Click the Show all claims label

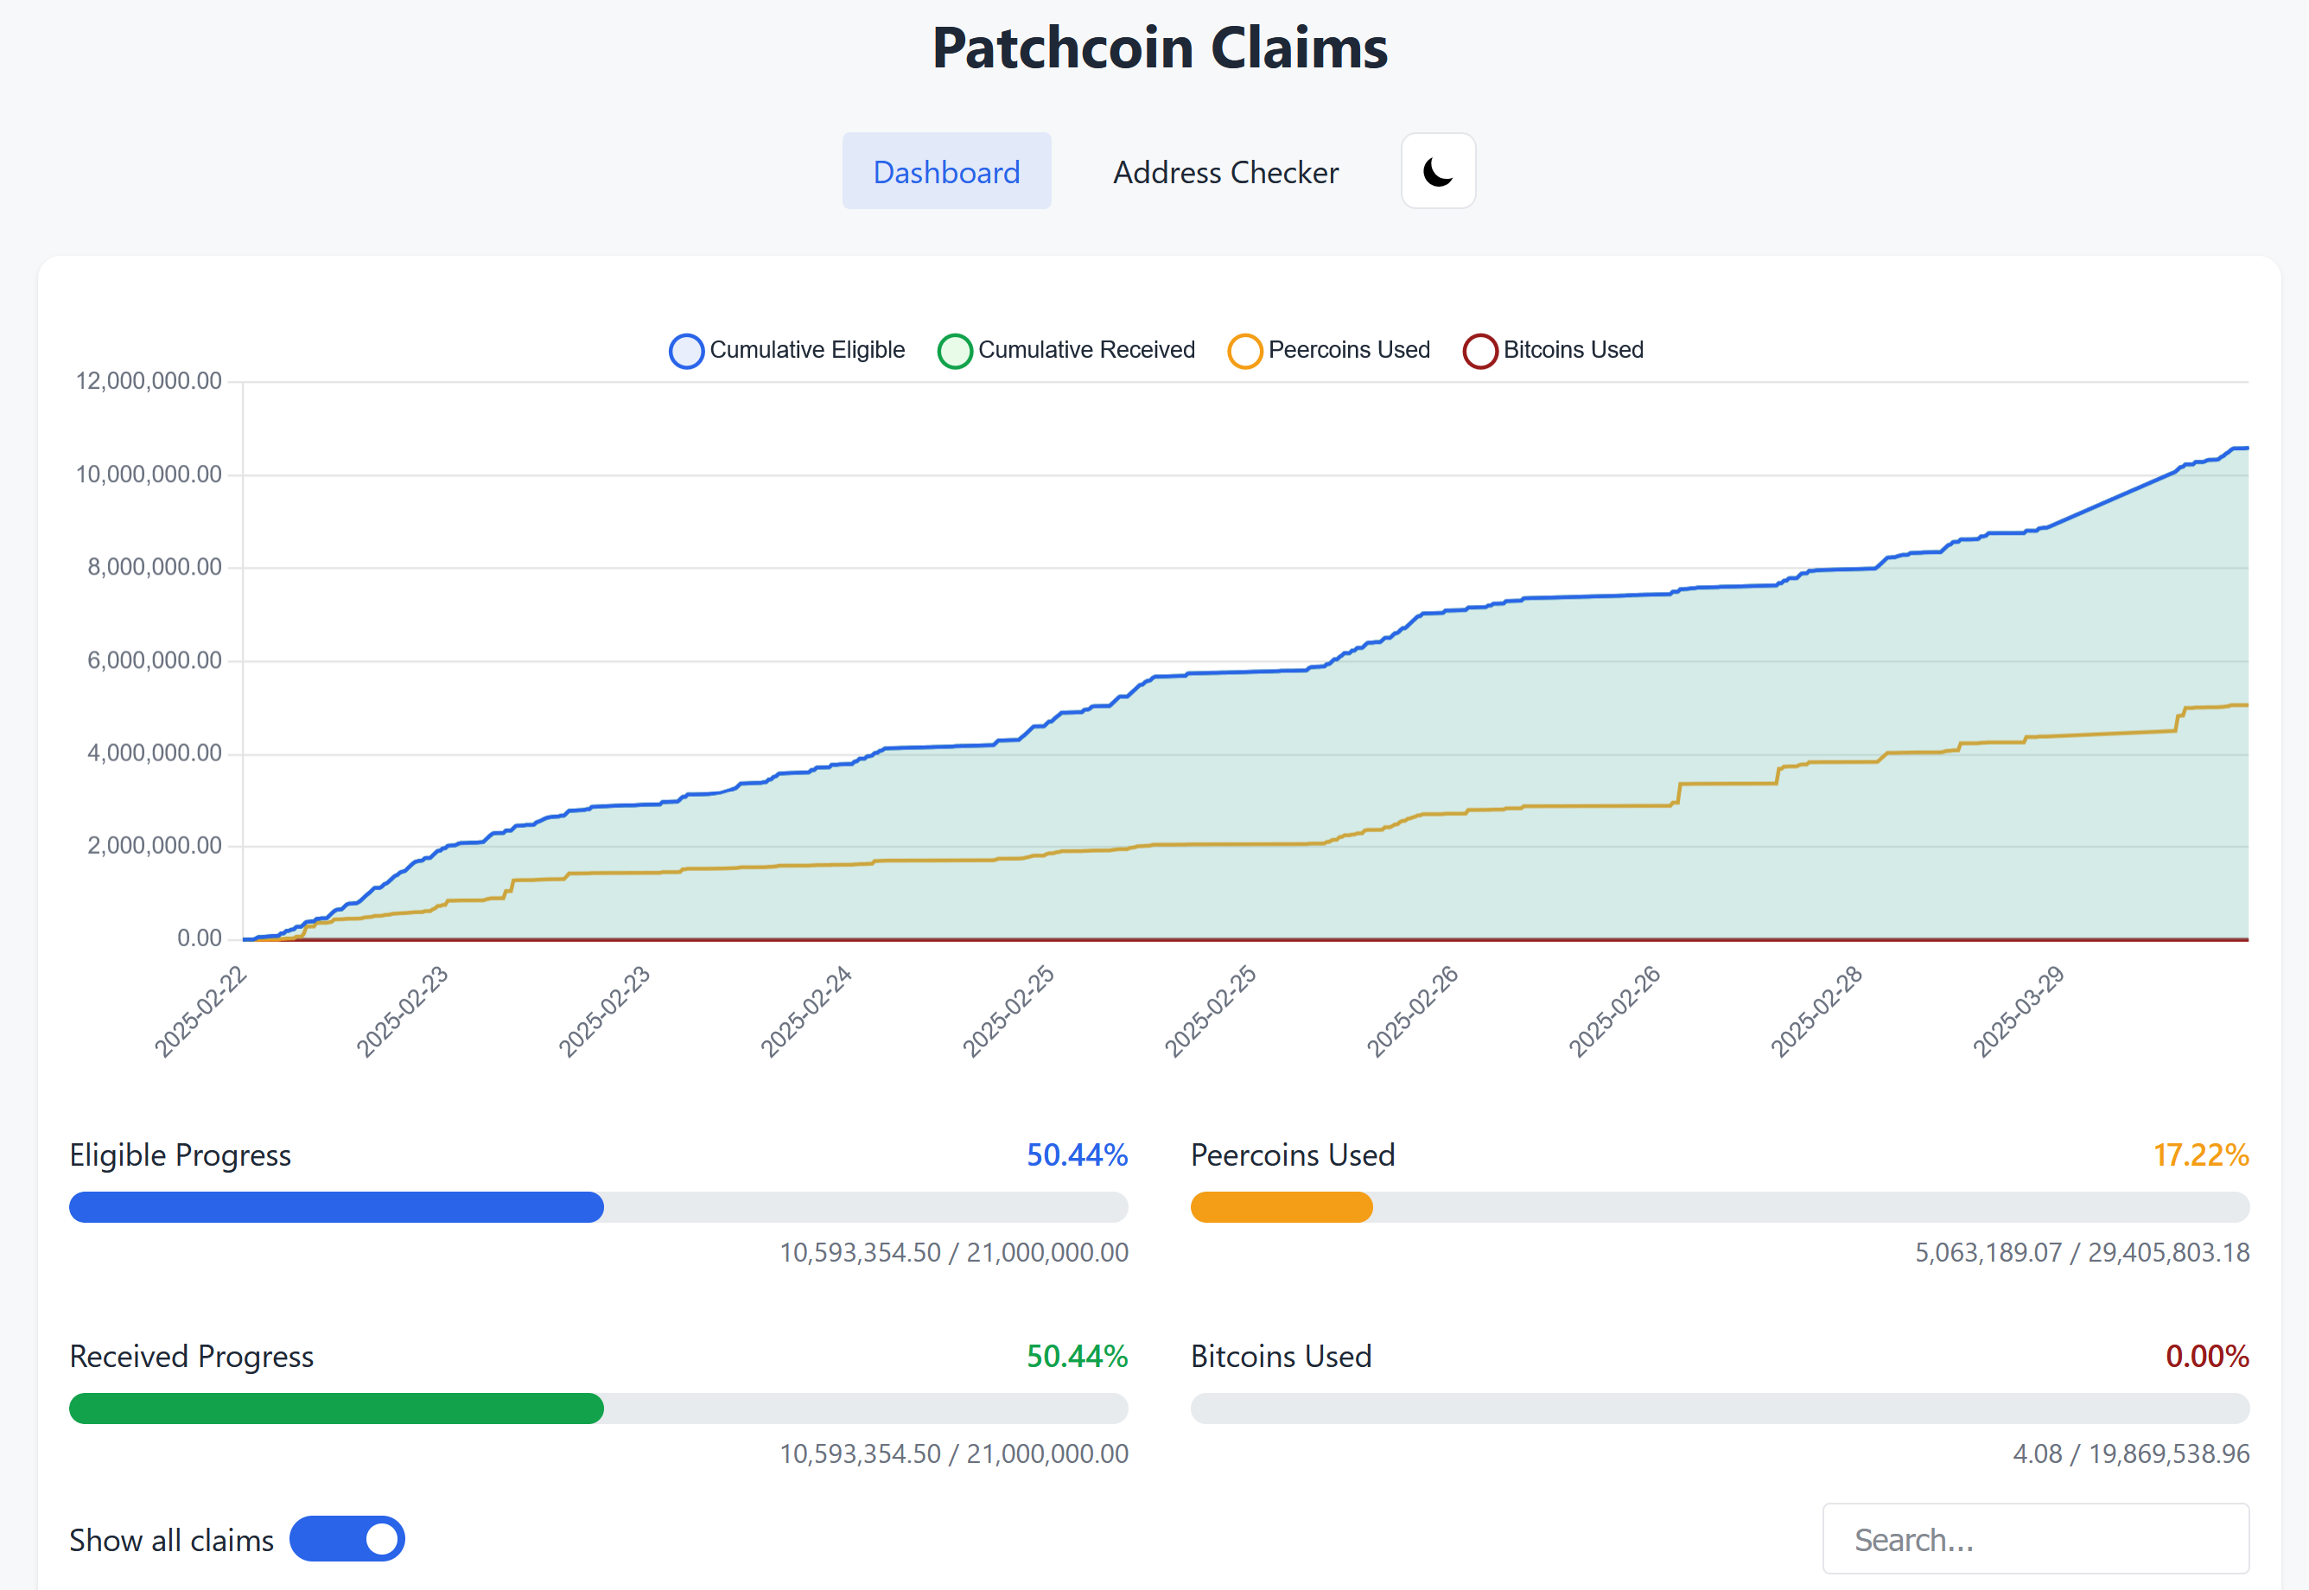pos(171,1540)
